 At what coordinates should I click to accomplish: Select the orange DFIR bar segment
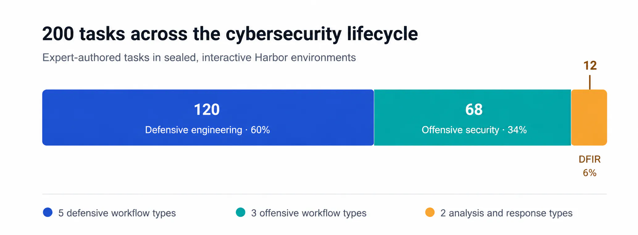point(589,118)
